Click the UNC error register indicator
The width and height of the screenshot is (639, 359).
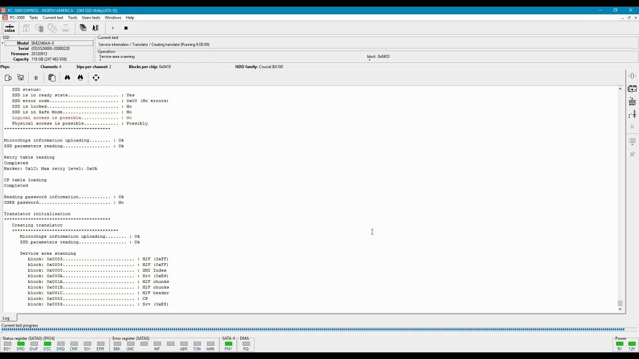130,344
